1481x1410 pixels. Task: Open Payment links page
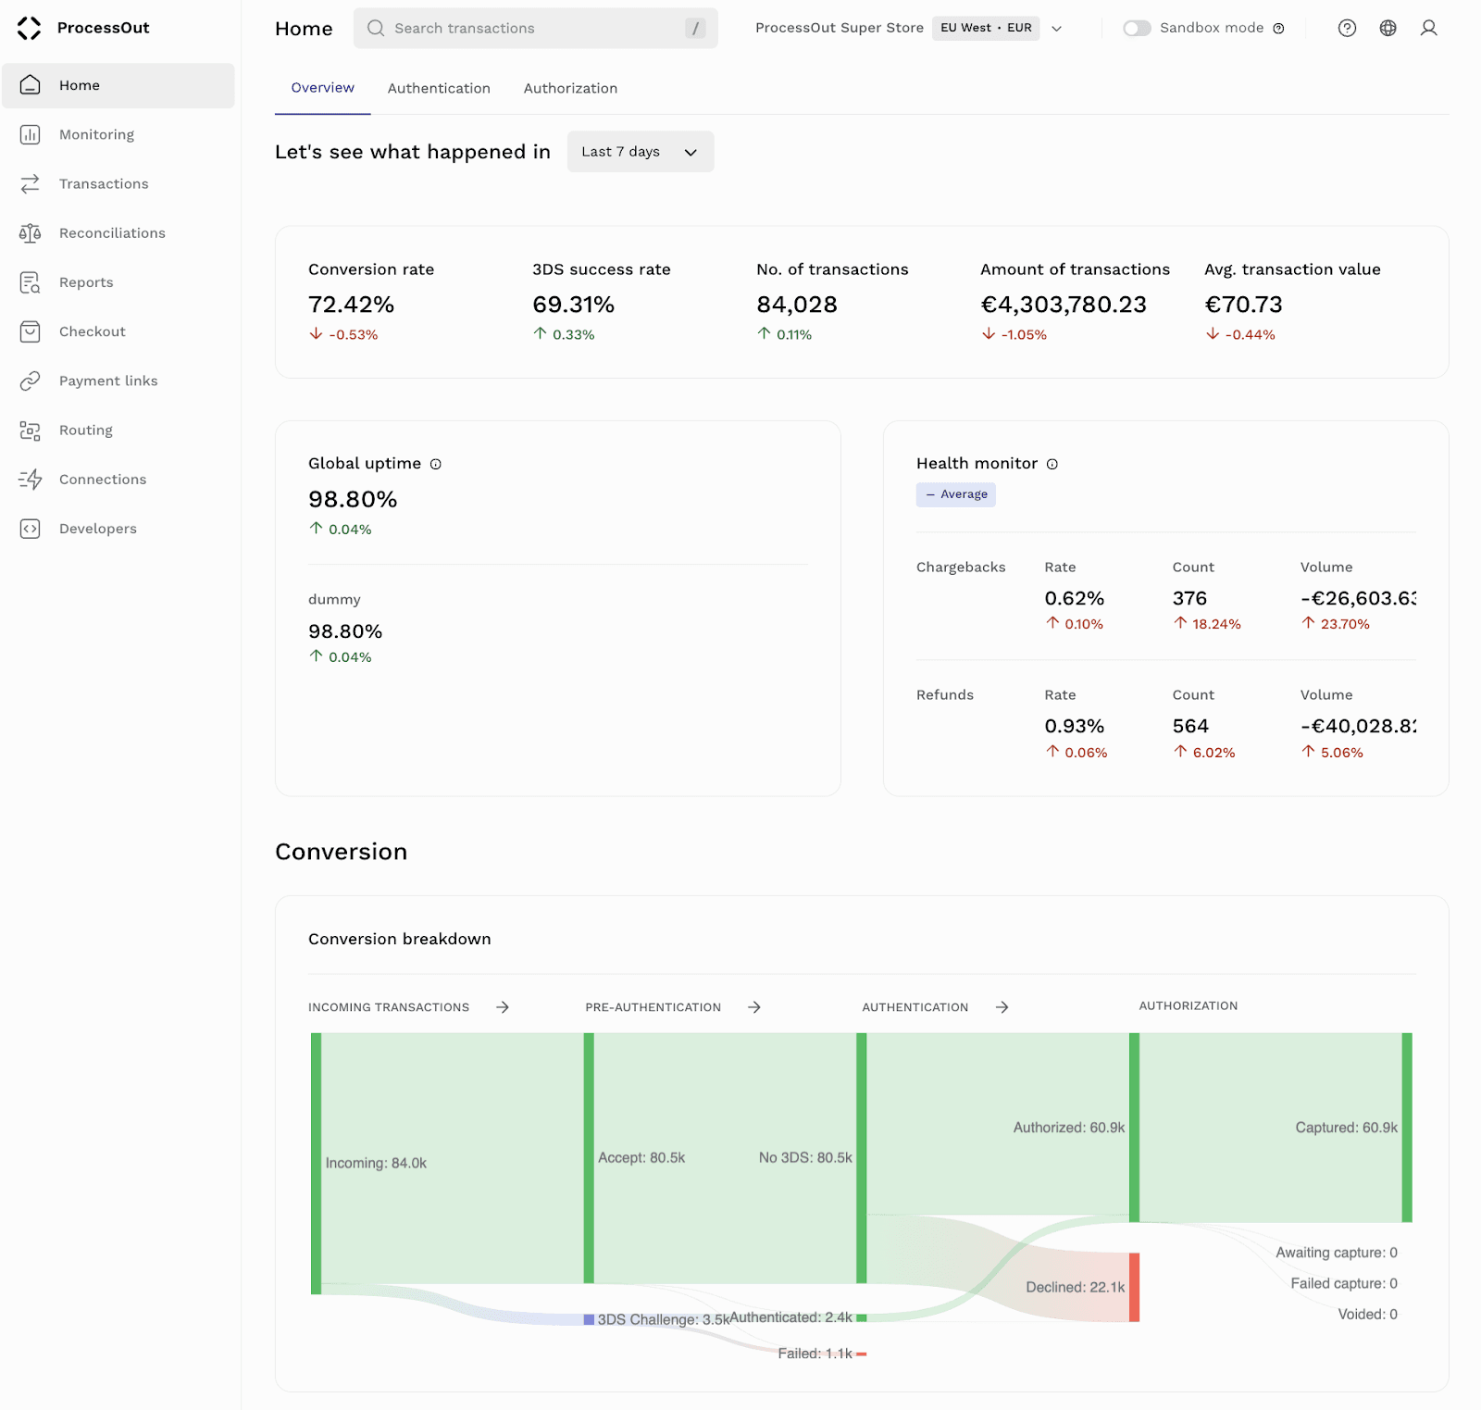point(108,381)
